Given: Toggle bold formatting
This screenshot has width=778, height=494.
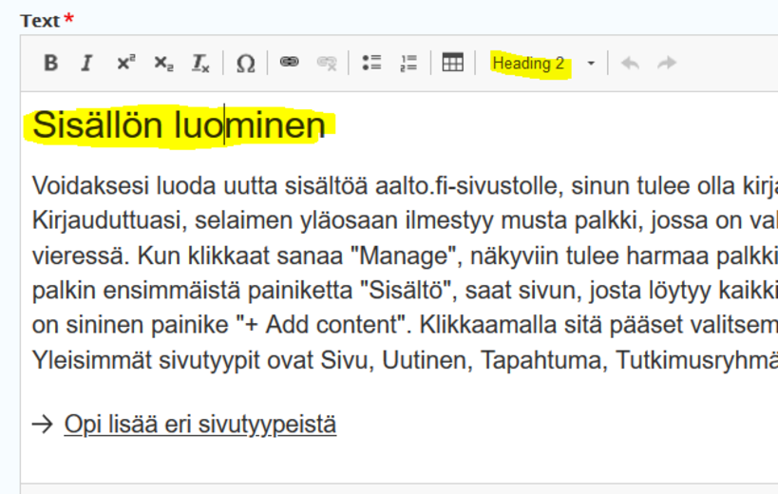Looking at the screenshot, I should coord(51,64).
